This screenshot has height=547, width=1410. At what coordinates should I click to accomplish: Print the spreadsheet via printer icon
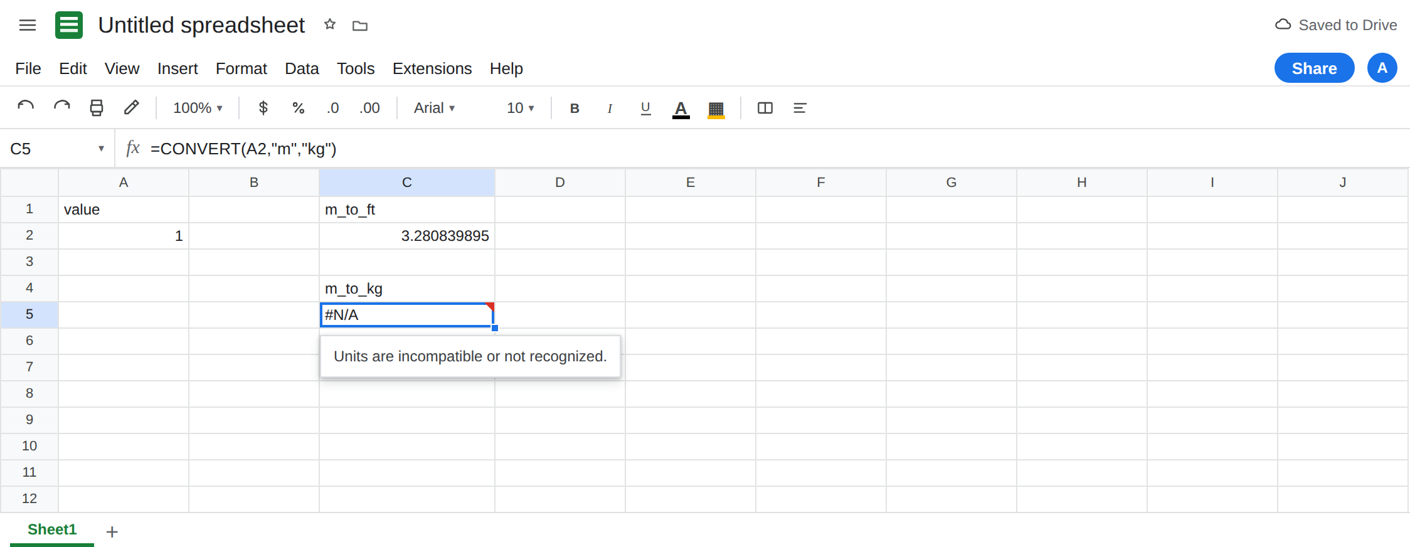click(x=97, y=108)
